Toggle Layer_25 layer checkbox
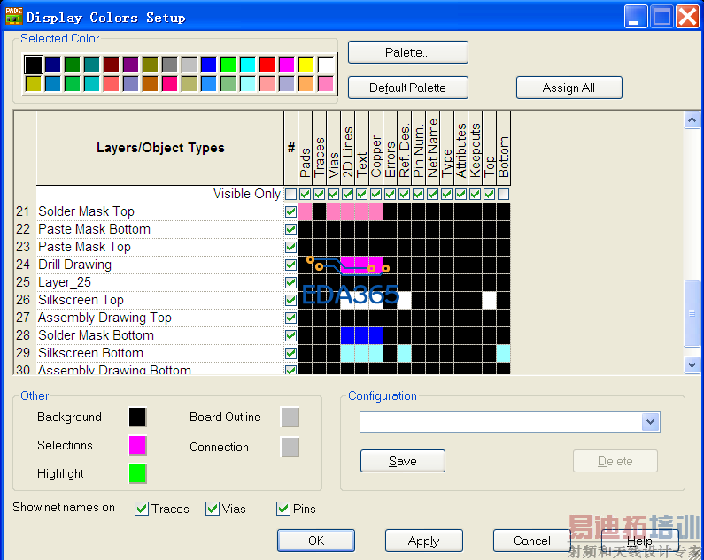 pyautogui.click(x=291, y=282)
